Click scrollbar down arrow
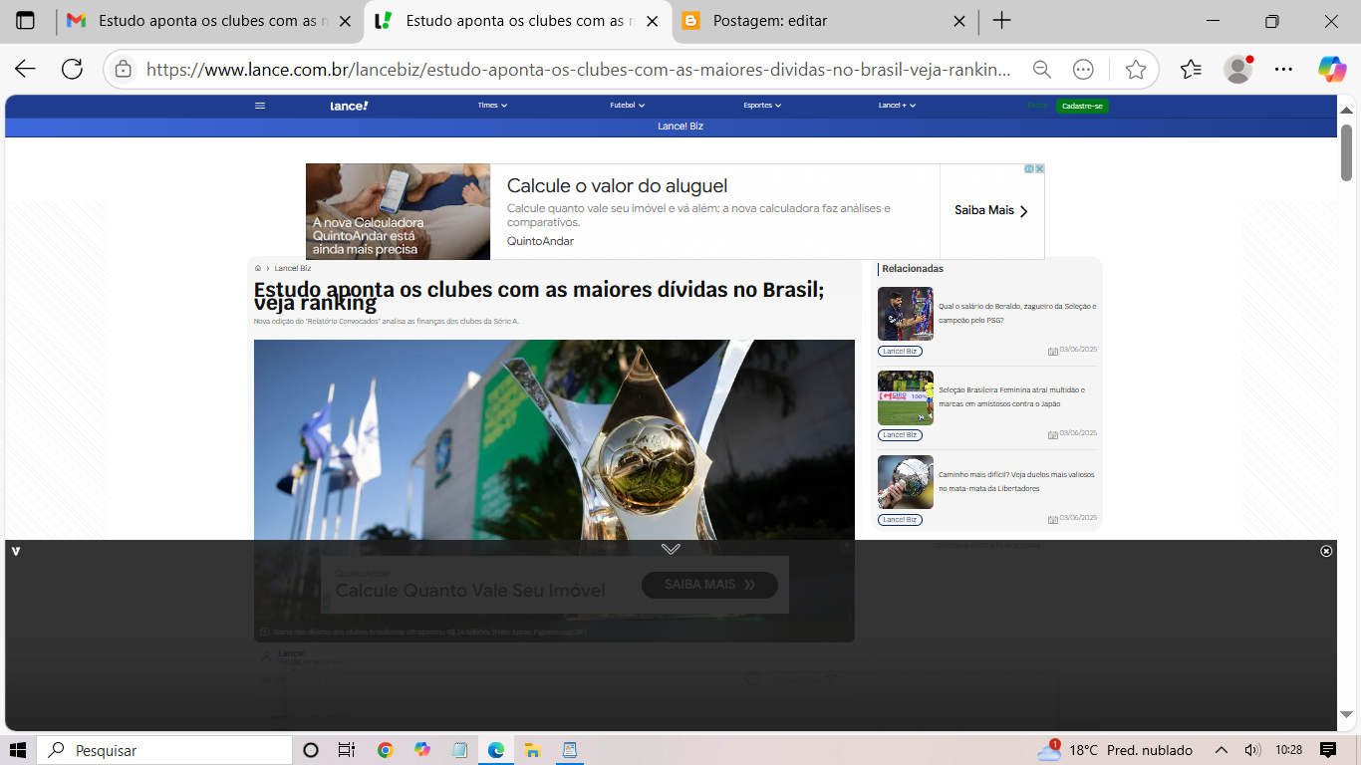 pyautogui.click(x=1346, y=714)
